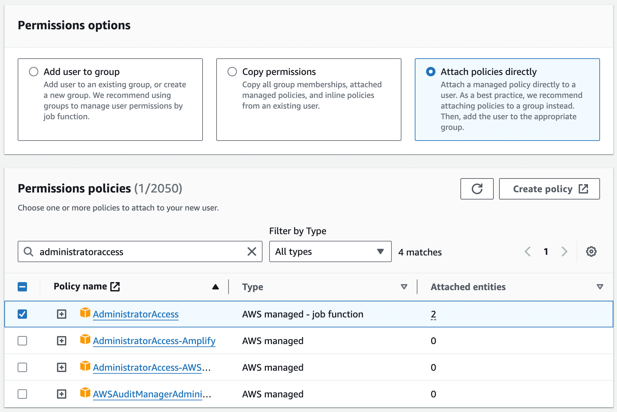617x412 pixels.
Task: Click AWS managed type for AWSAuditManagerAdmini row
Action: 273,394
